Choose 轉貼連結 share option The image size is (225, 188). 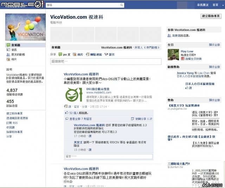tap(96, 54)
